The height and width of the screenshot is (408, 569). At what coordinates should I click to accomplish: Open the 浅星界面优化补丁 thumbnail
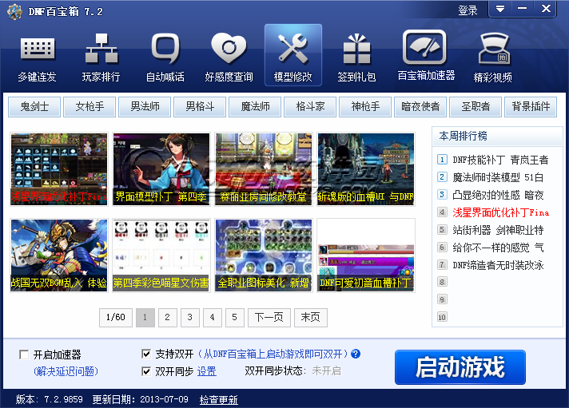pos(59,169)
